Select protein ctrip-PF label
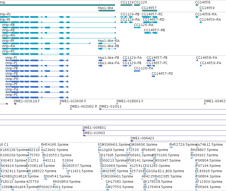This screenshot has height=191, width=226. click(11, 85)
